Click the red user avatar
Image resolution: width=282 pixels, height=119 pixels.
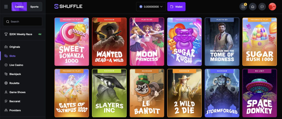click(272, 7)
